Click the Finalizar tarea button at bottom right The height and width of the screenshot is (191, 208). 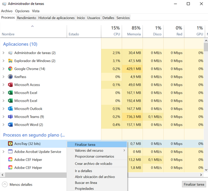(x=194, y=185)
